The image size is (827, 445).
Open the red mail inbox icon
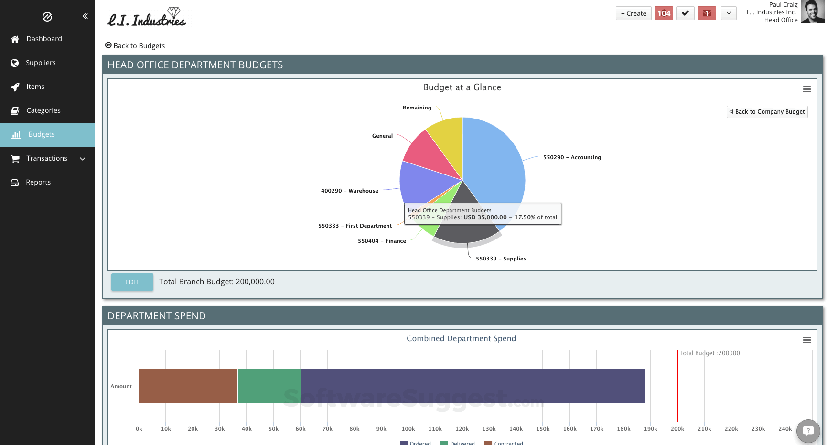707,13
